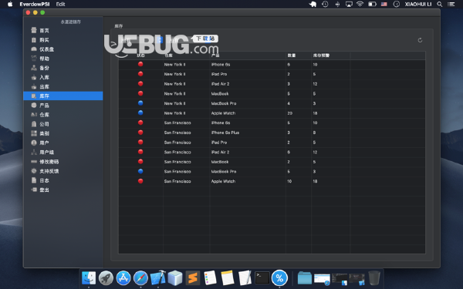Open Spotlight search in the menu bar
Viewport: 463px width, 289px height.
point(439,4)
